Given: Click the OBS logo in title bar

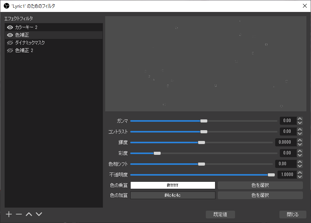Looking at the screenshot, I should [7, 6].
